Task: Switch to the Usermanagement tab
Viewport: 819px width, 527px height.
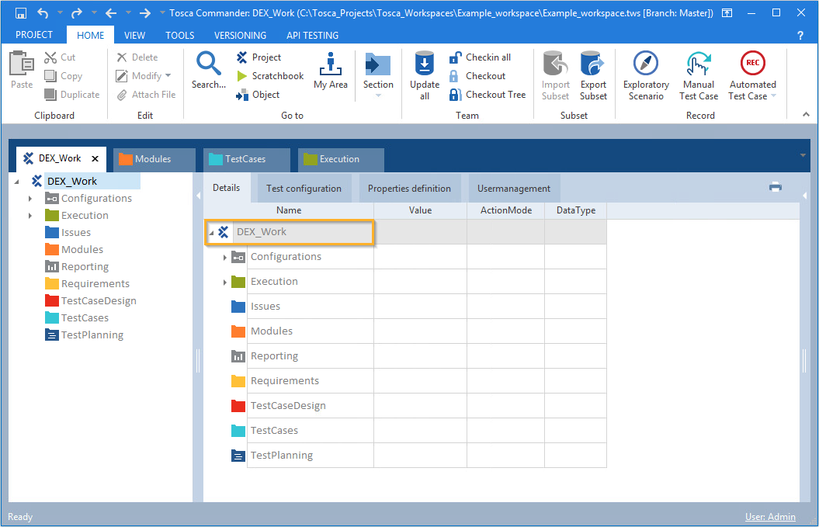Action: [513, 189]
